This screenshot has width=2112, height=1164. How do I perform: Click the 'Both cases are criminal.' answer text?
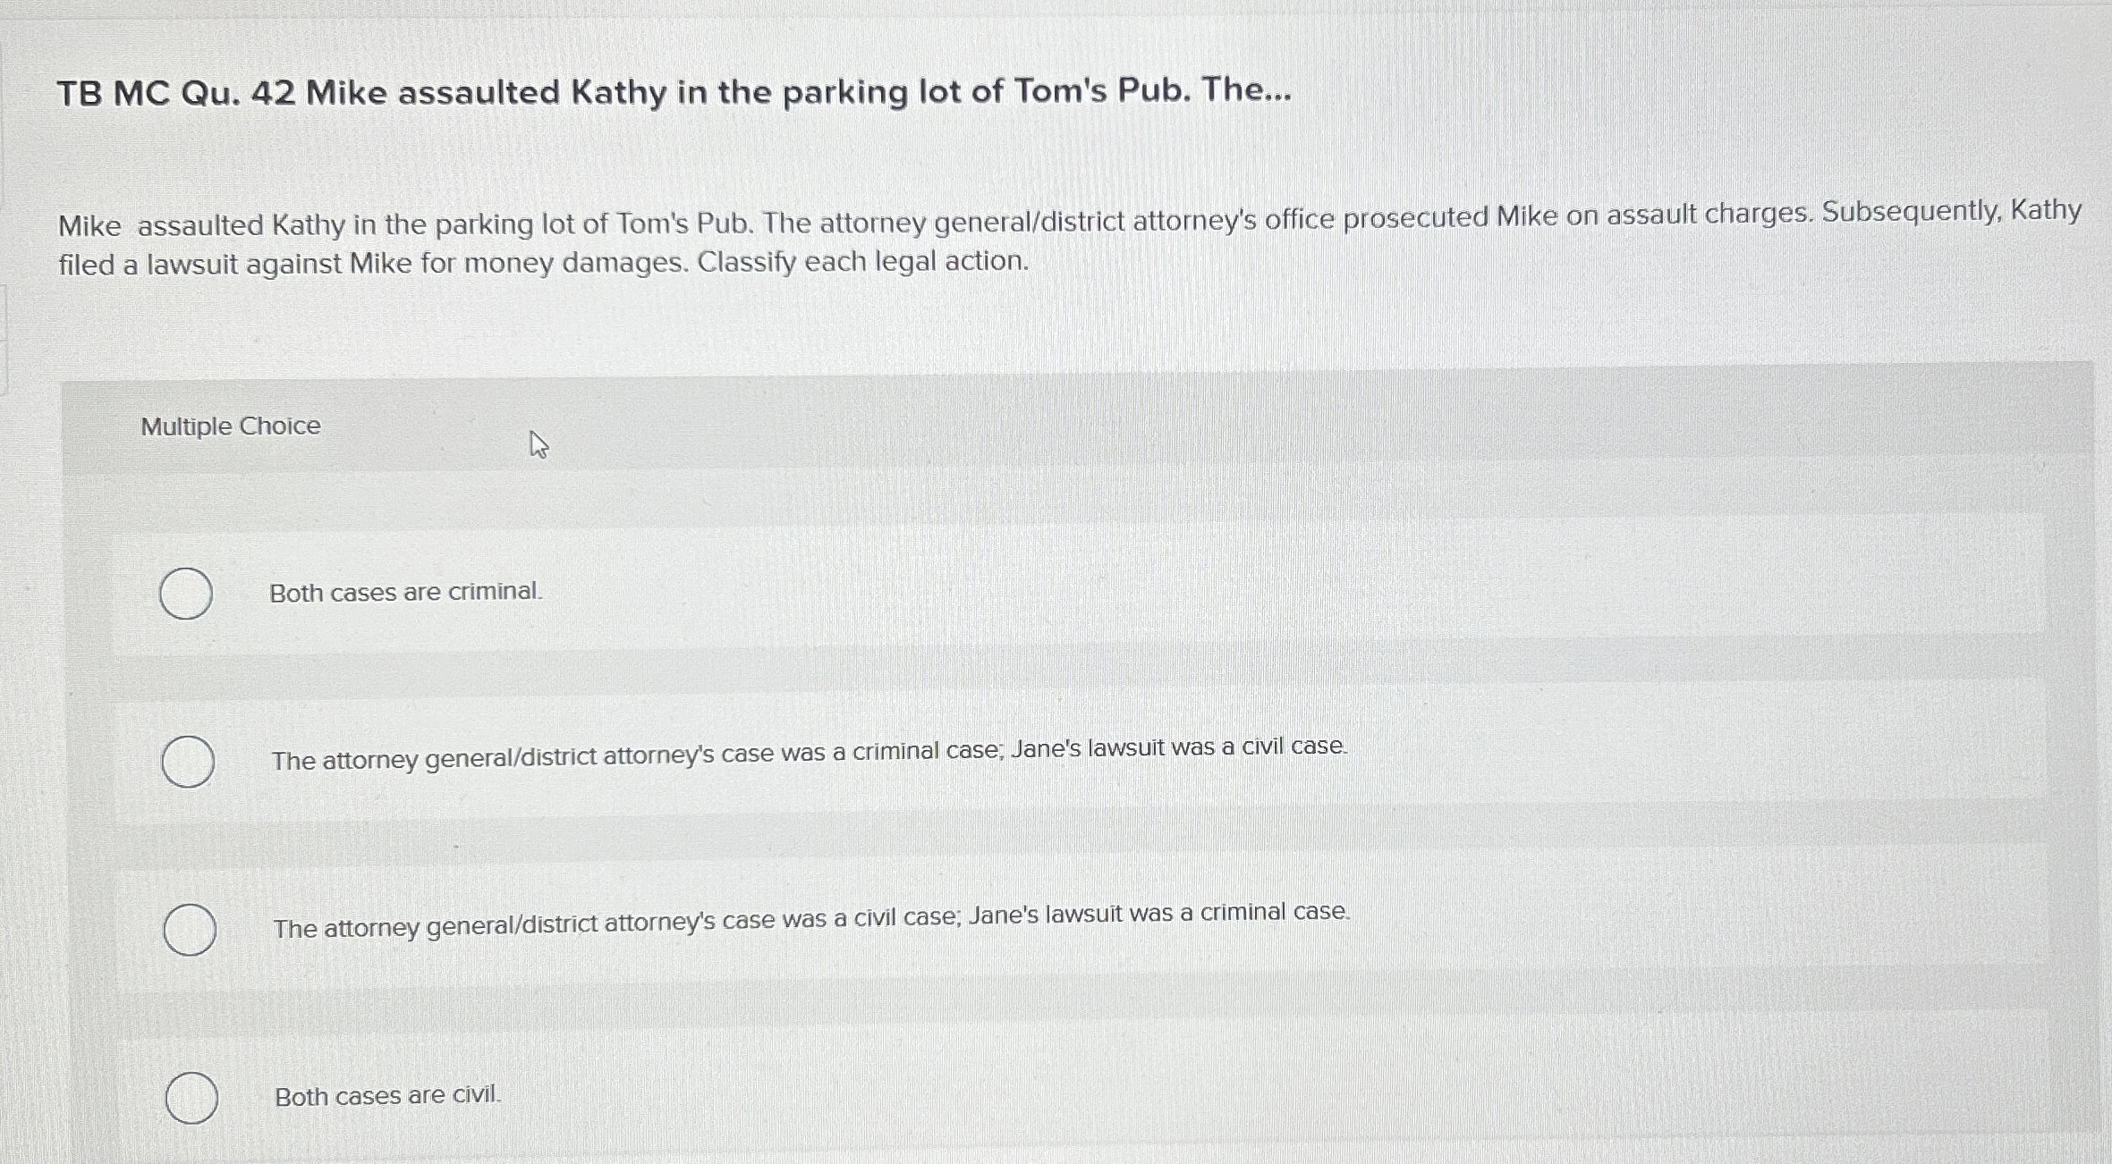[x=405, y=592]
